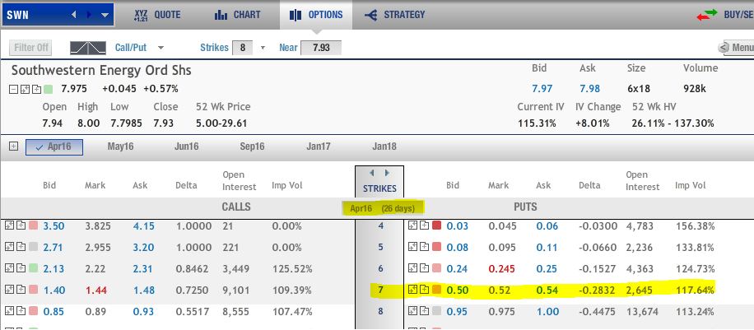Toggle the checked Apr16 expiration
754x330 pixels.
click(54, 146)
